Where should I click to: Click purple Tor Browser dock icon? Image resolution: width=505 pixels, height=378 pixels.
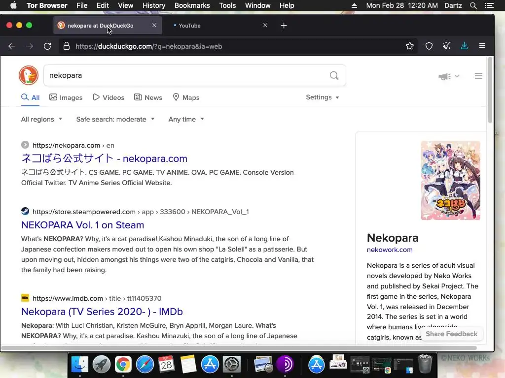(x=285, y=365)
